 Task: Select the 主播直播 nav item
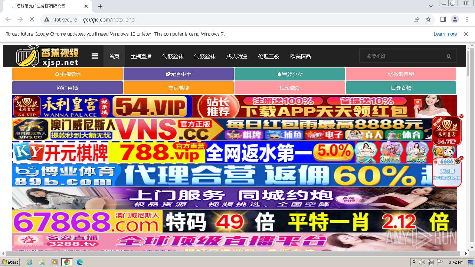click(141, 56)
